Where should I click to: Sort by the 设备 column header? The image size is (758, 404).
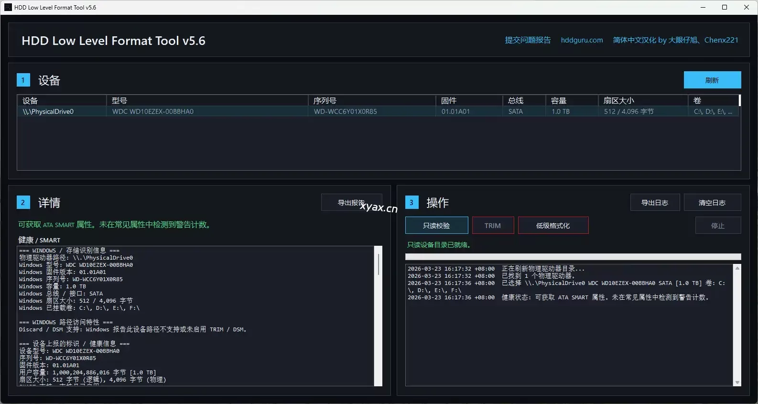(62, 100)
